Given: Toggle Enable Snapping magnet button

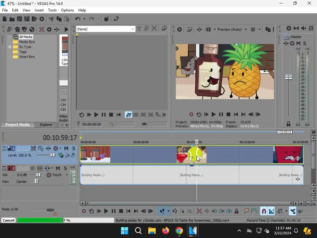Looking at the screenshot, I should click(264, 211).
